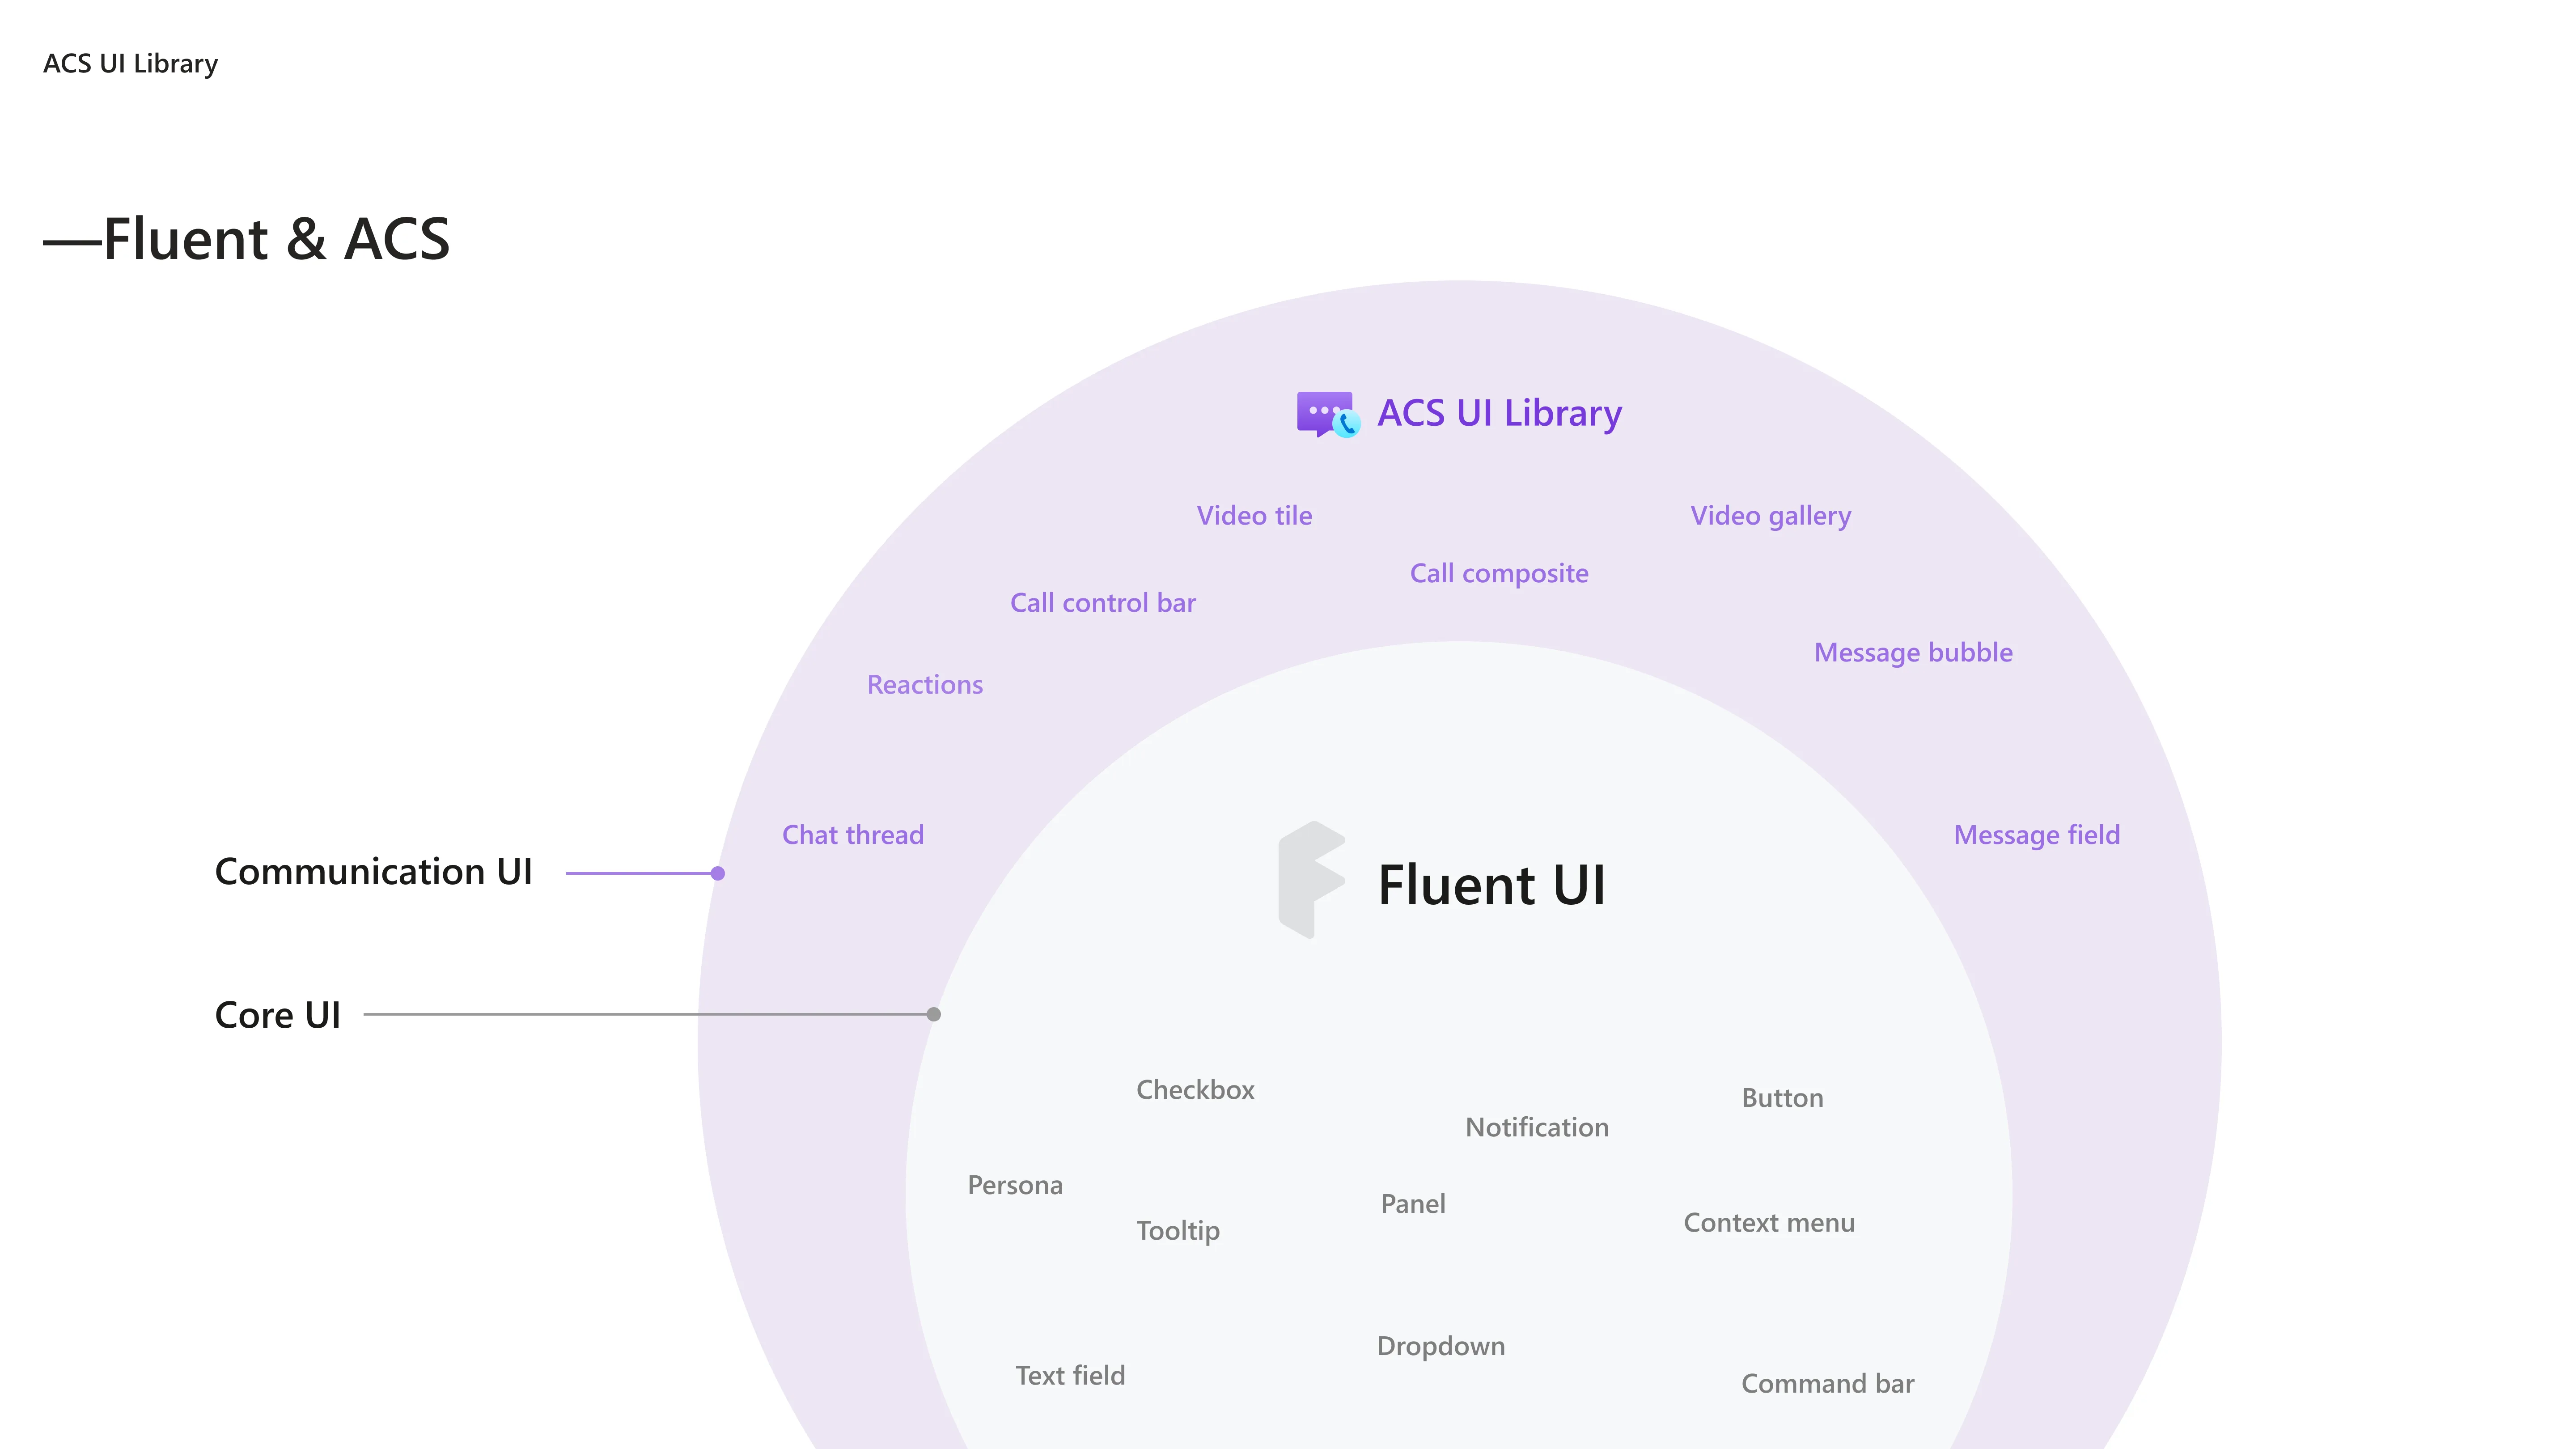This screenshot has height=1449, width=2576.
Task: Click the 'Persona' component label
Action: tap(1015, 1185)
